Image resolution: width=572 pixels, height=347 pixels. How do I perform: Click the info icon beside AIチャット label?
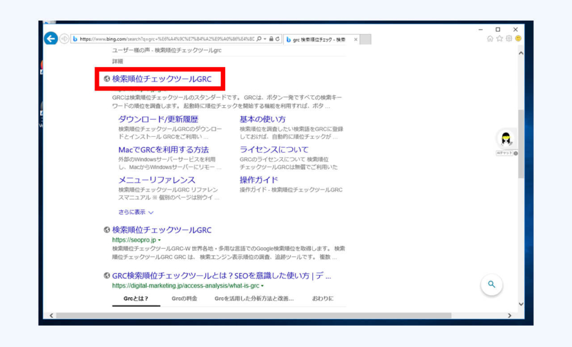coord(516,153)
